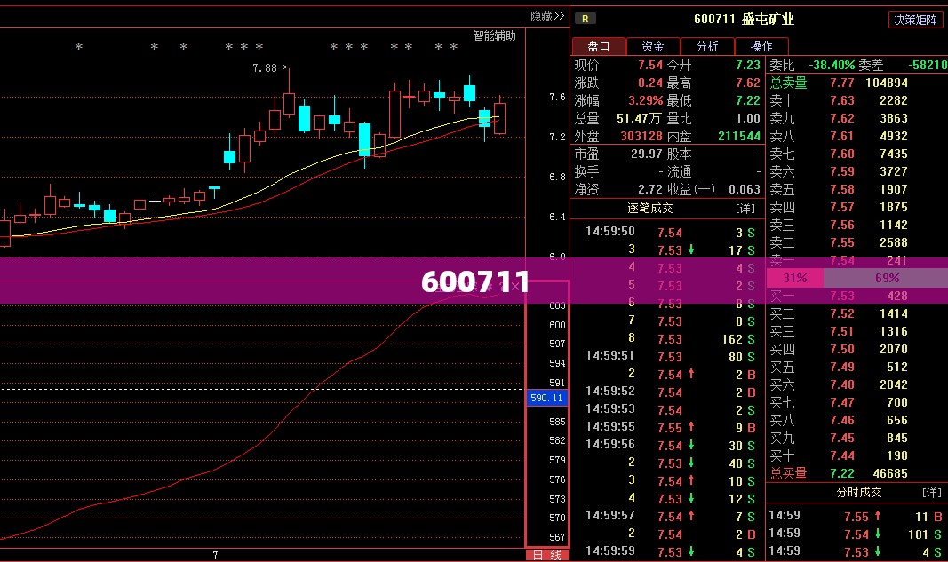Image resolution: width=948 pixels, height=562 pixels.
Task: Click the 31% / 69% buy-sell ratio bar
Action: (856, 278)
